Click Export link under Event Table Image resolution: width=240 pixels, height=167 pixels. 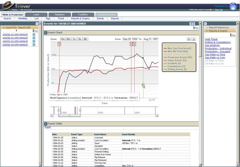pos(48,127)
